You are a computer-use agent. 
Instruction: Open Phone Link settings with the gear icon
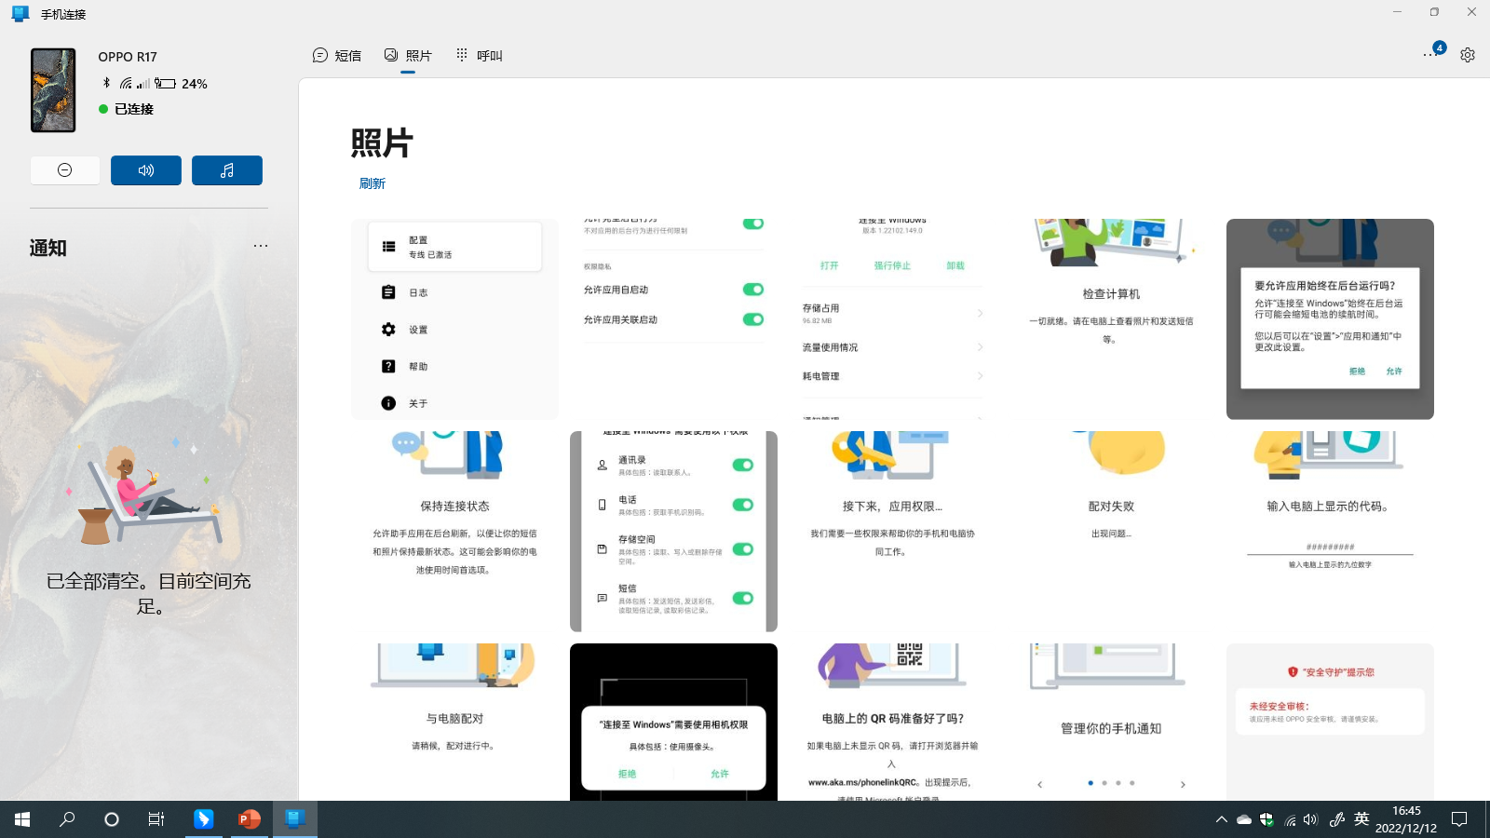pos(1468,54)
